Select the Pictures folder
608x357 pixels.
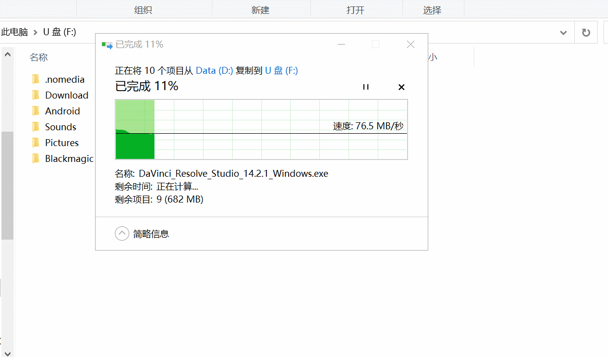click(x=61, y=143)
